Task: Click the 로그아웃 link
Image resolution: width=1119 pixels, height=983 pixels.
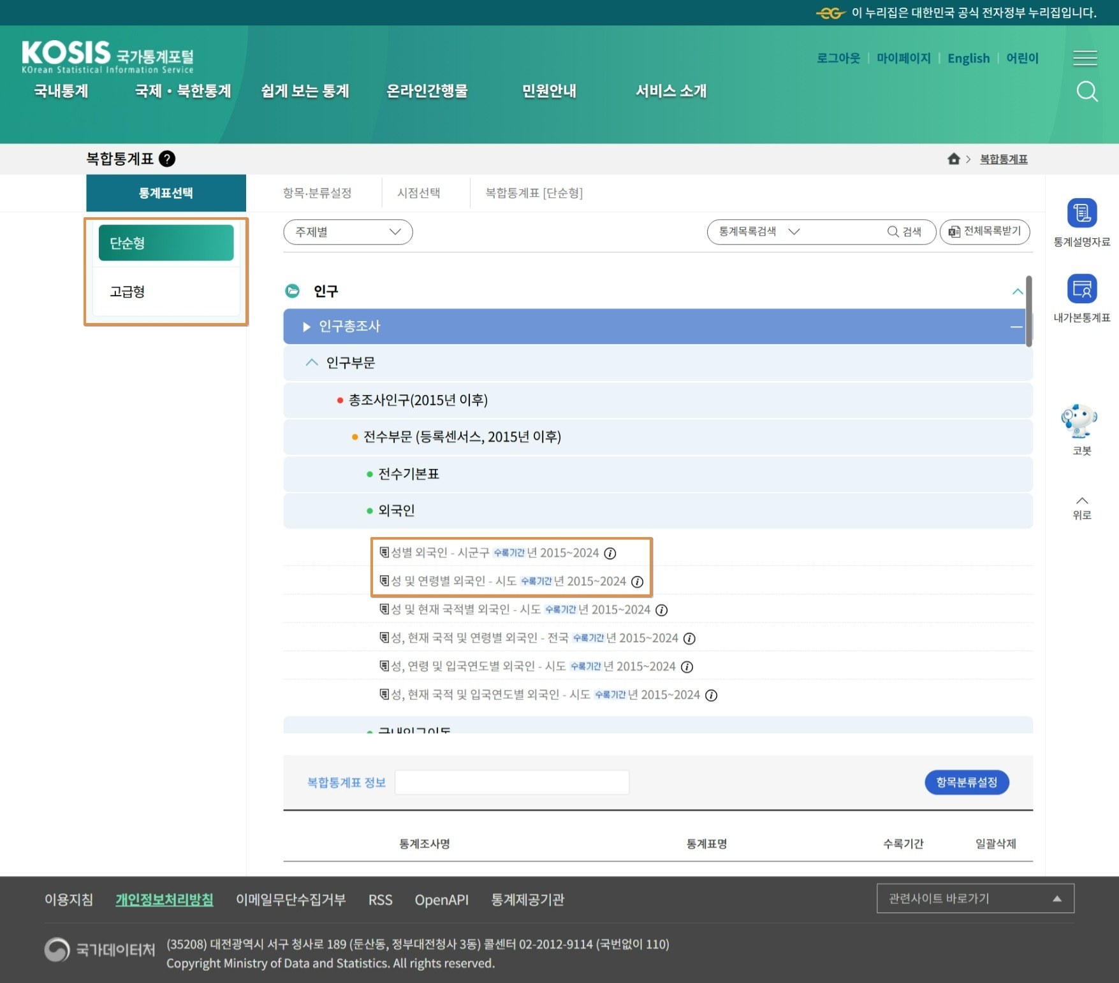Action: [x=838, y=59]
